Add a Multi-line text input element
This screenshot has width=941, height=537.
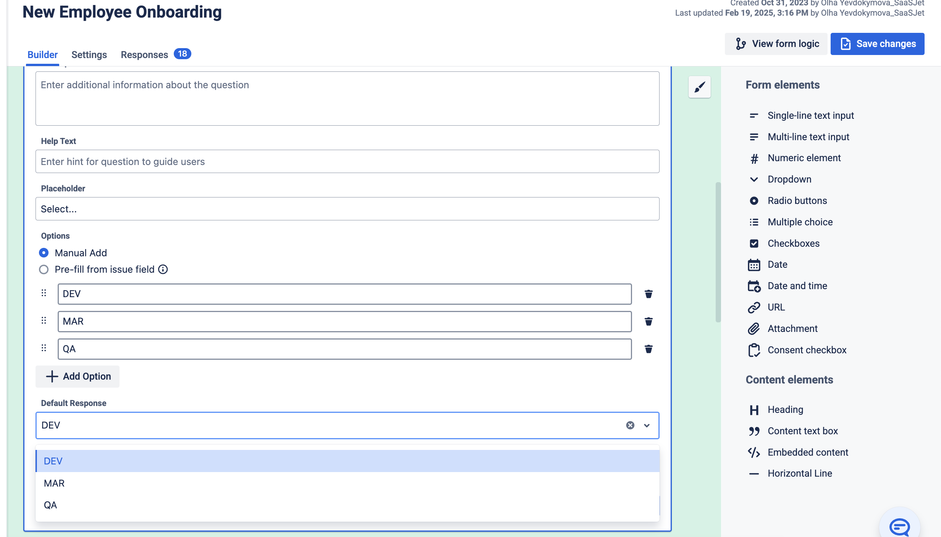[799, 137]
